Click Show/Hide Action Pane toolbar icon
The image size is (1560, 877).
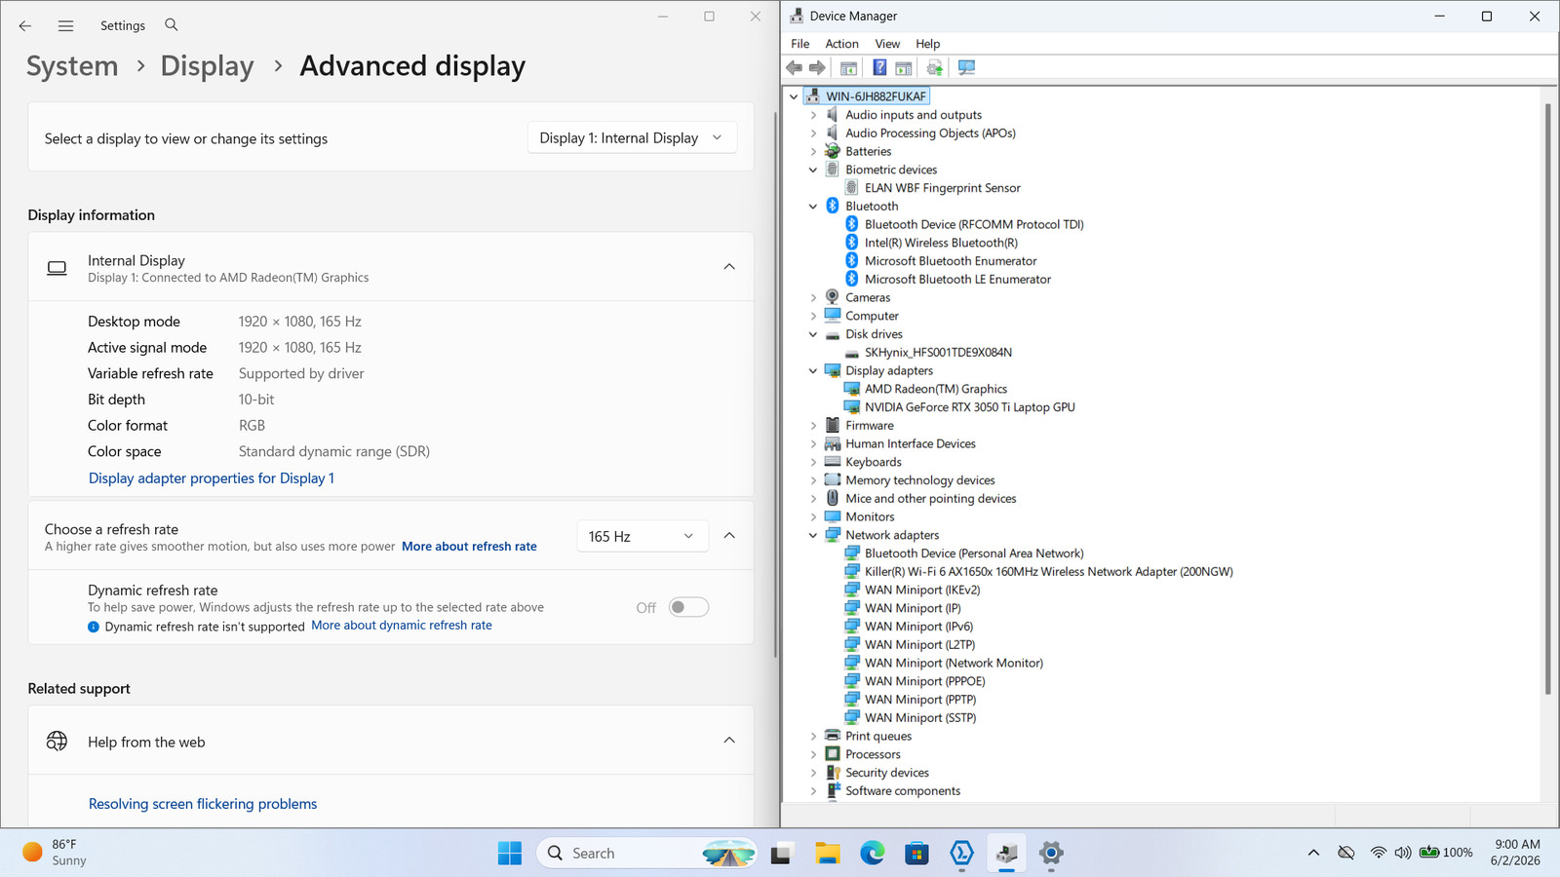coord(904,67)
